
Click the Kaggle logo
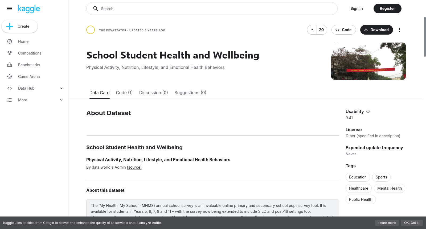tap(29, 9)
